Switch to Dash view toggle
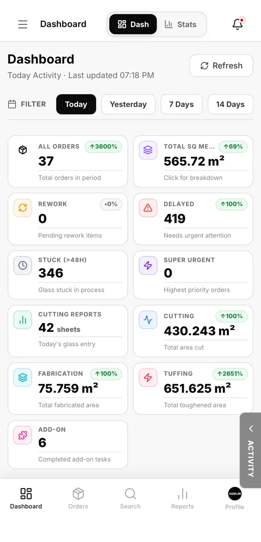Screen dimensions: 261x542 pos(133,24)
